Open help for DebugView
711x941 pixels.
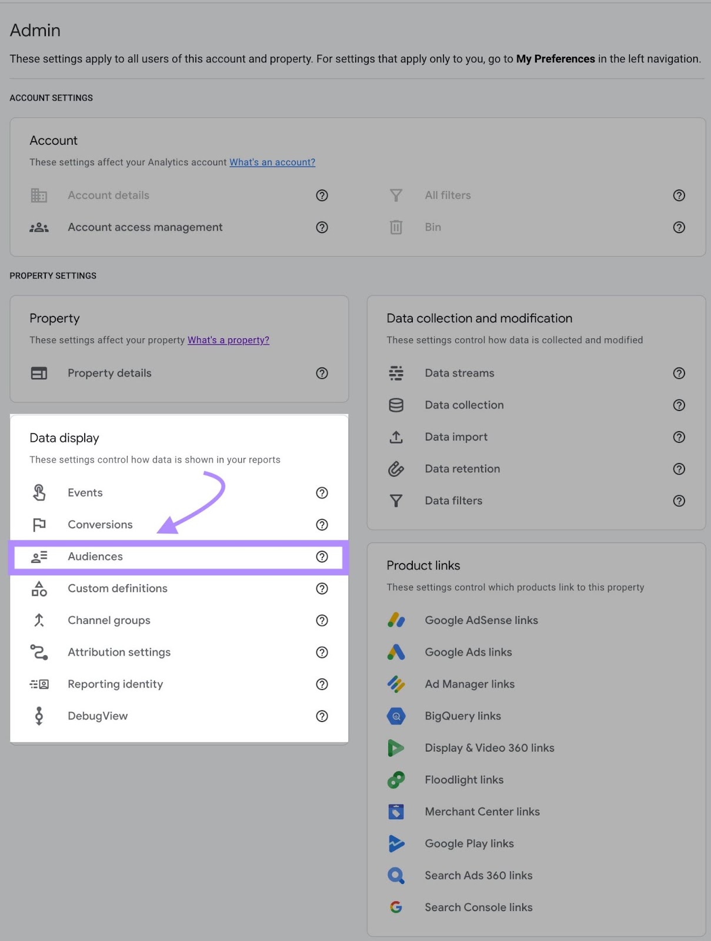322,716
